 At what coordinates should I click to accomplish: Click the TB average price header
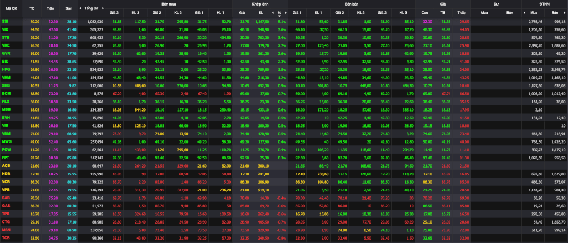[443, 13]
